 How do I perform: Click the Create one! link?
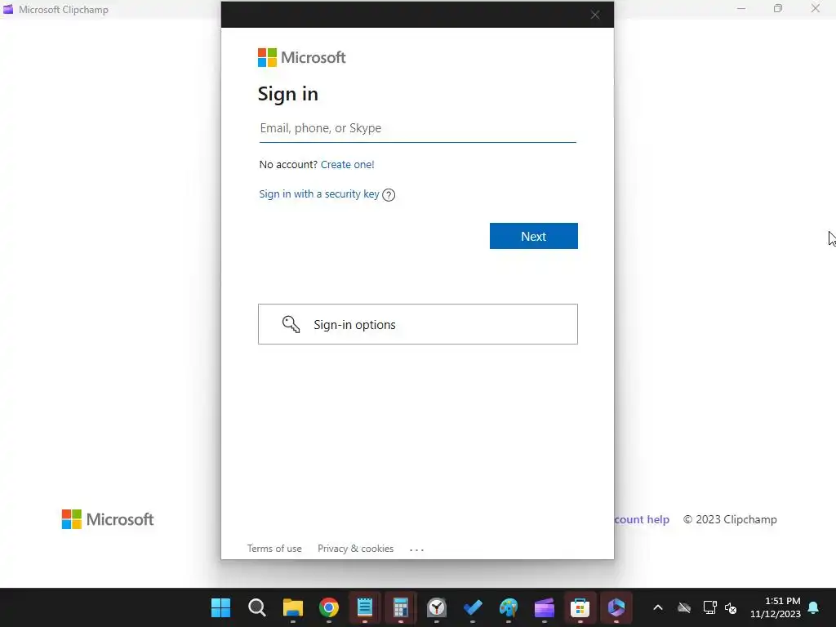click(347, 165)
